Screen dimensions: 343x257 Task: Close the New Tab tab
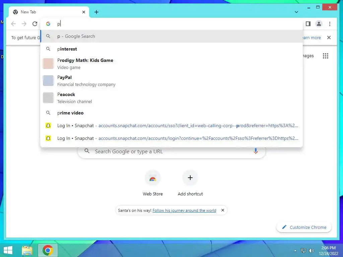pos(83,12)
